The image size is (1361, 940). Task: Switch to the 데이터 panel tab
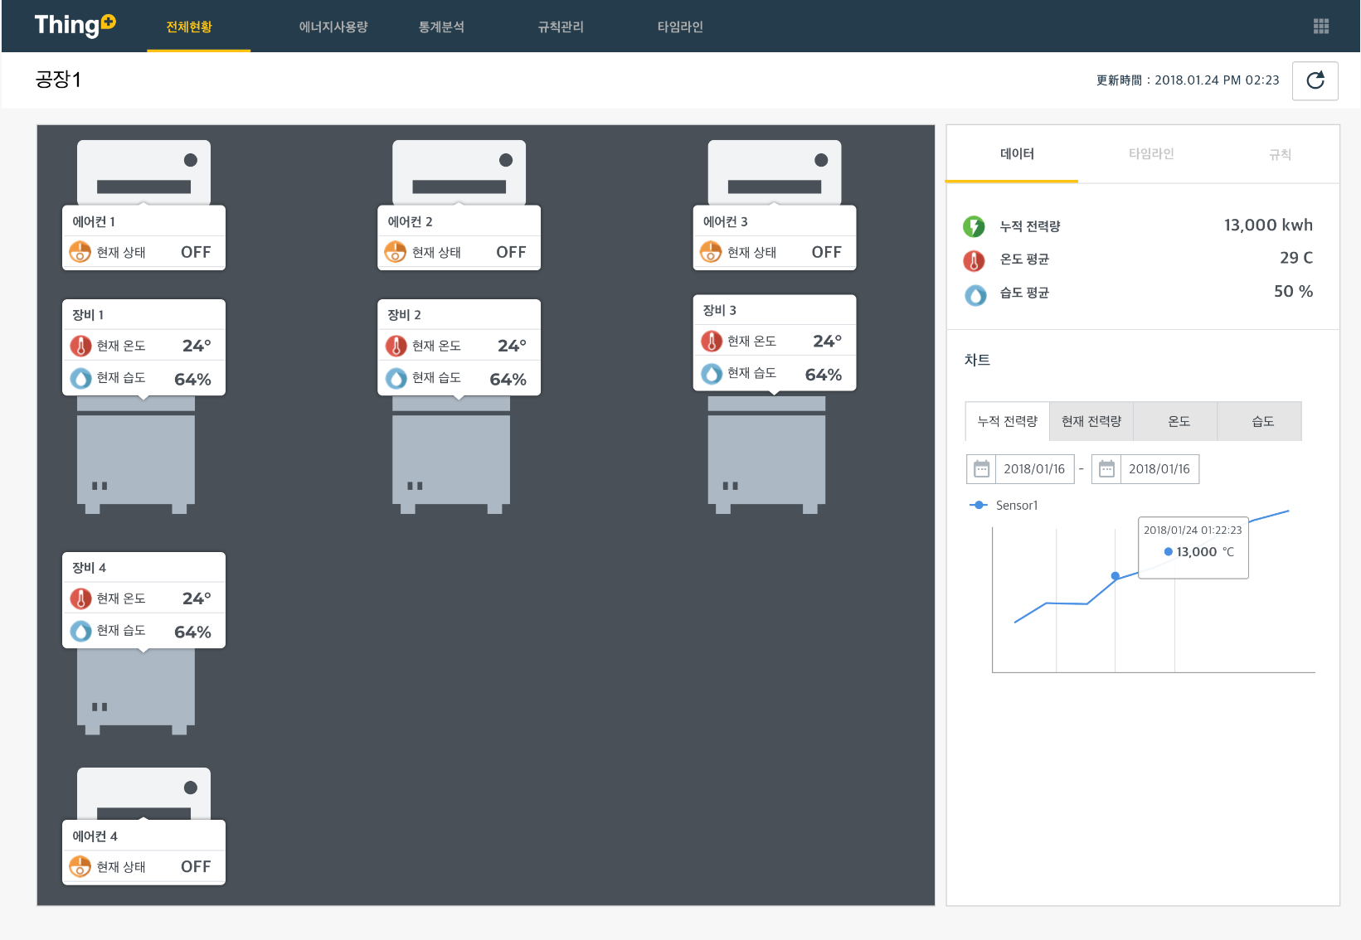[x=1017, y=154]
